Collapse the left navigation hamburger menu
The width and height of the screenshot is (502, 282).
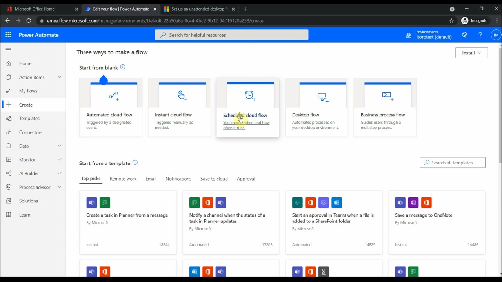pos(8,49)
